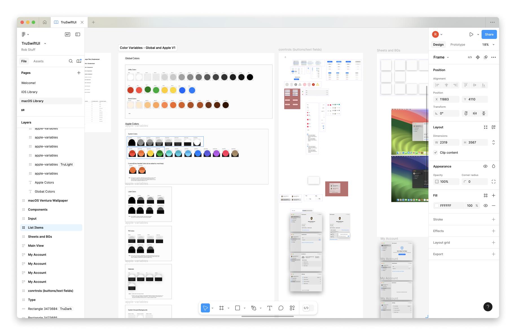Select the Pen tool
516x335 pixels.
[x=254, y=308]
